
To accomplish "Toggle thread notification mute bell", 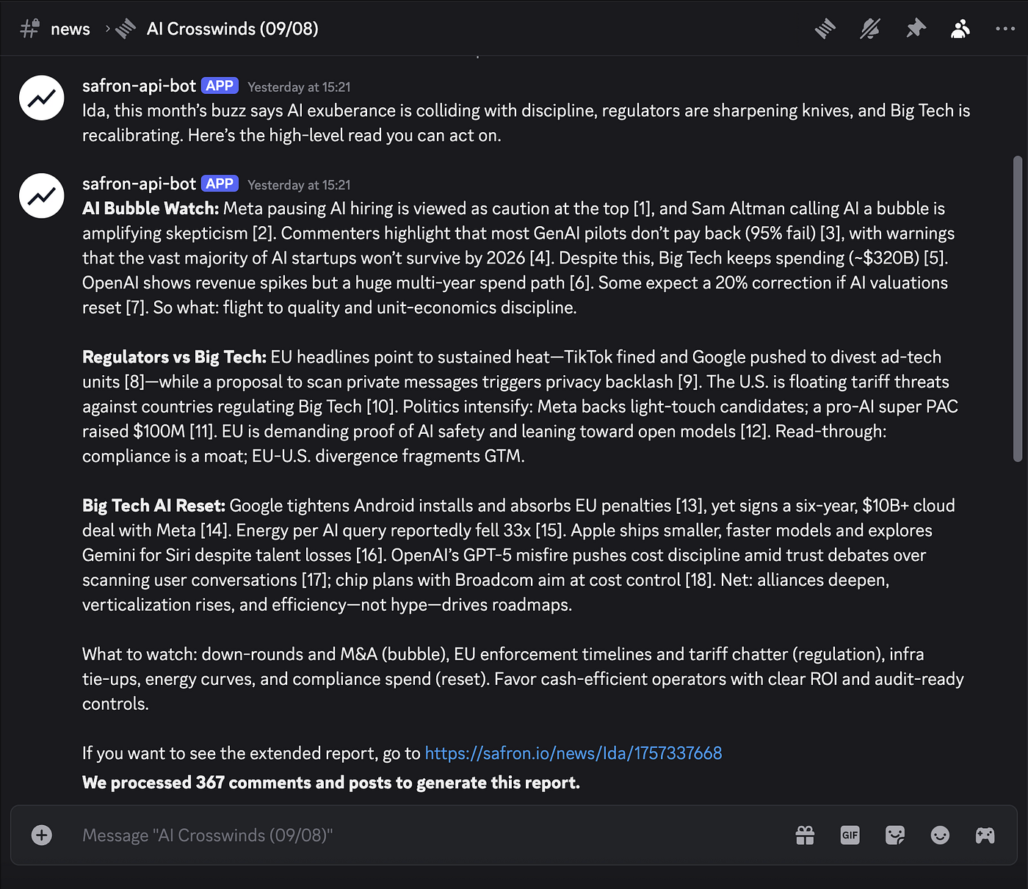I will (870, 29).
